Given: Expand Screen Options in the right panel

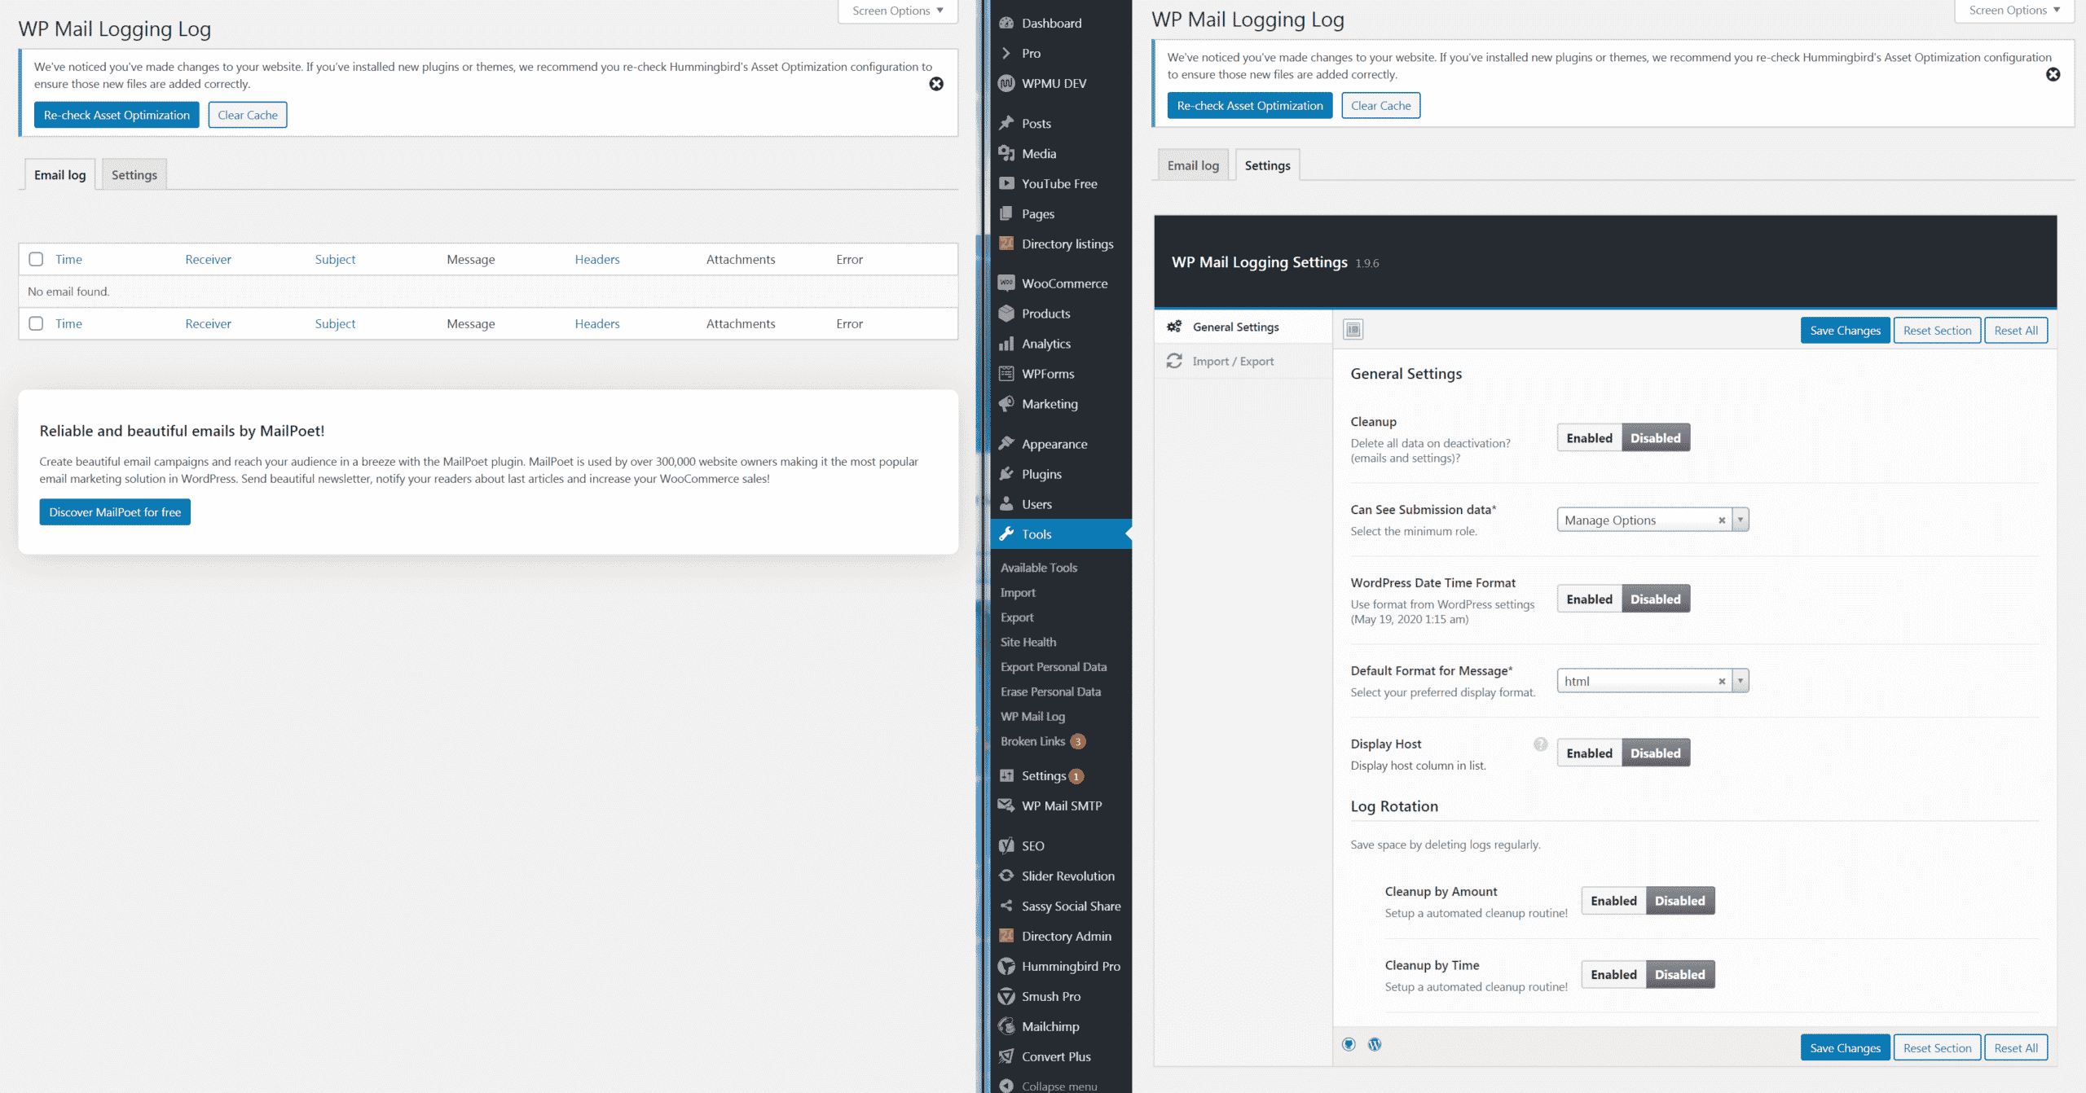Looking at the screenshot, I should tap(2014, 11).
